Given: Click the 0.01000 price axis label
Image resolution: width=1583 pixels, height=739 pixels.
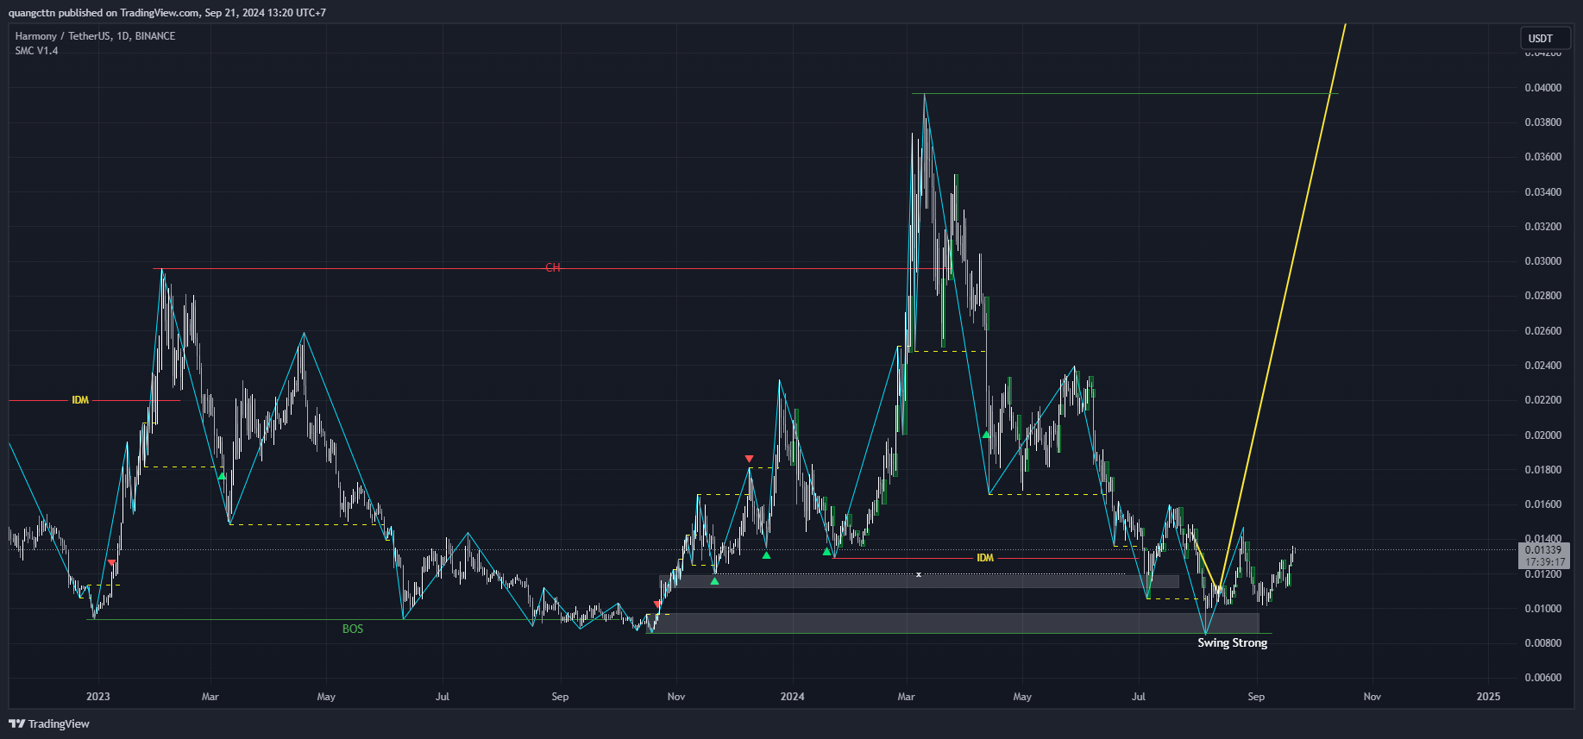Looking at the screenshot, I should [1542, 609].
